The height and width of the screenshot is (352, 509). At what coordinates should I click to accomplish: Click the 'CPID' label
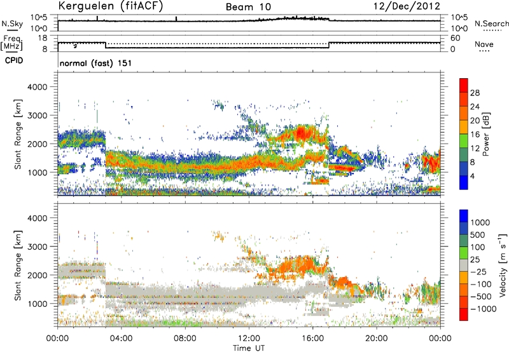pos(14,60)
